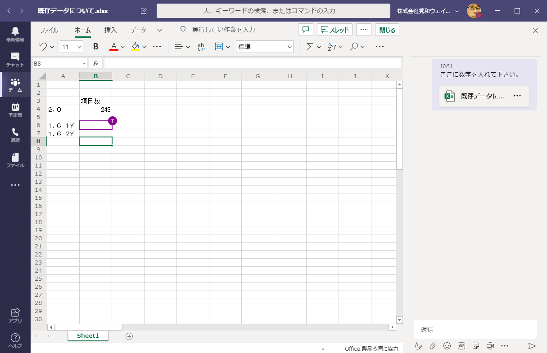Click the wrap text icon
Viewport: 547px width, 353px height.
click(x=202, y=47)
